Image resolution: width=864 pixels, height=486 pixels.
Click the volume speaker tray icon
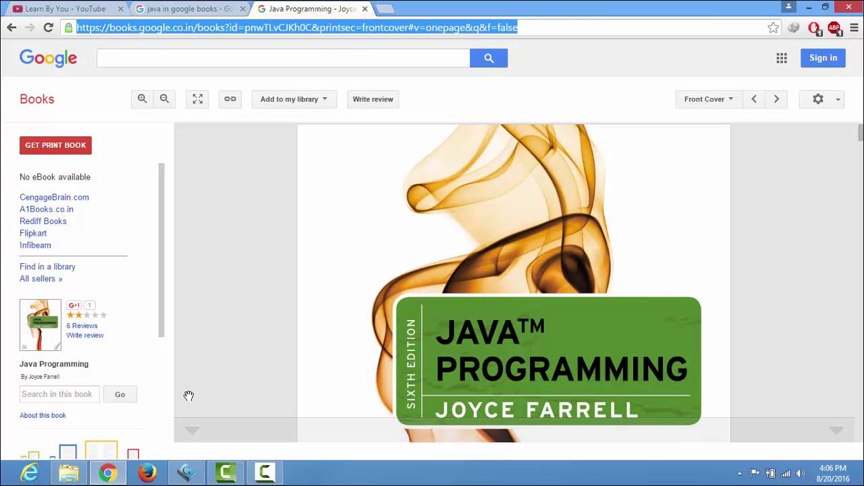[801, 473]
